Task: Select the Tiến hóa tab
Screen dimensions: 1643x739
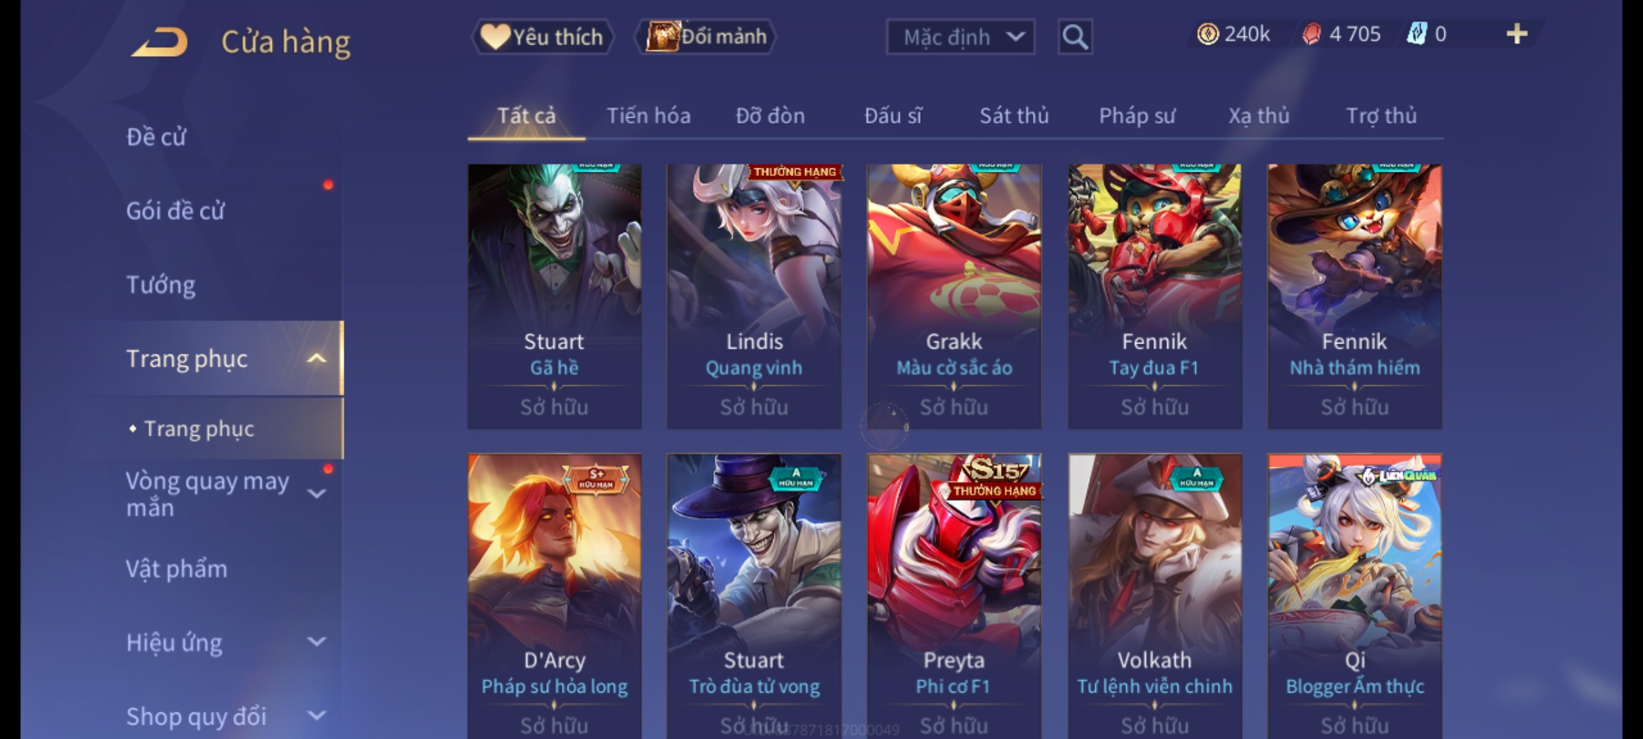Action: click(x=648, y=116)
